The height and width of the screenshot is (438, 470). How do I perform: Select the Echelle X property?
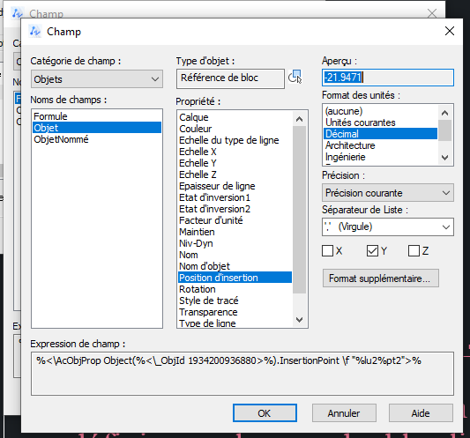click(x=235, y=152)
